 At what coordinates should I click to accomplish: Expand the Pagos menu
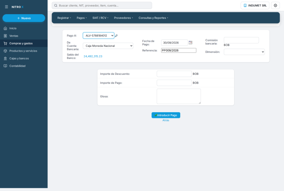82,18
